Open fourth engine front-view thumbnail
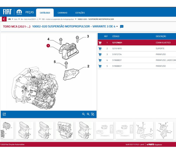Image resolution: width=176 pixels, height=154 pixels. pyautogui.click(x=65, y=130)
